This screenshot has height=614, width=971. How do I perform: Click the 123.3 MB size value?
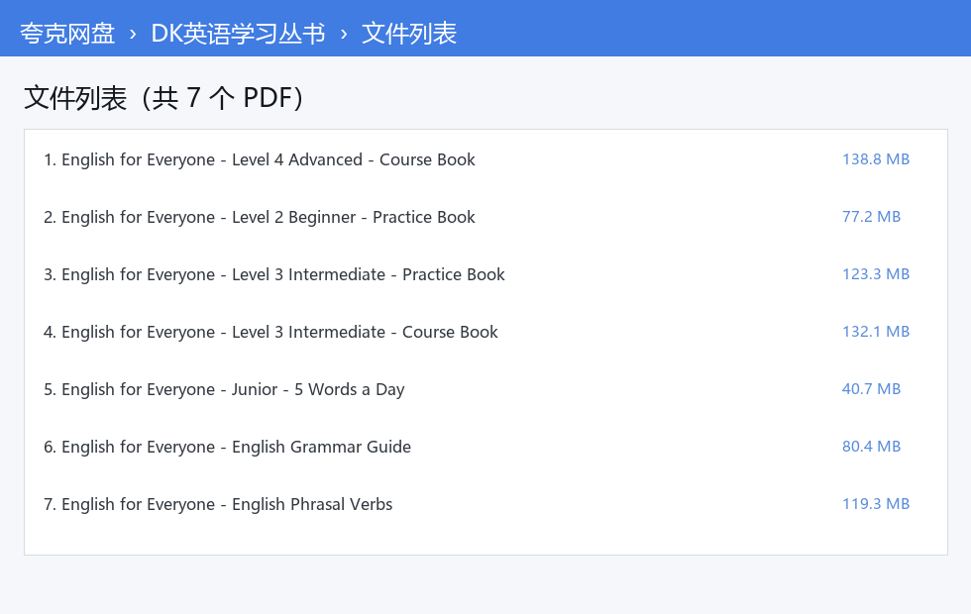click(876, 274)
